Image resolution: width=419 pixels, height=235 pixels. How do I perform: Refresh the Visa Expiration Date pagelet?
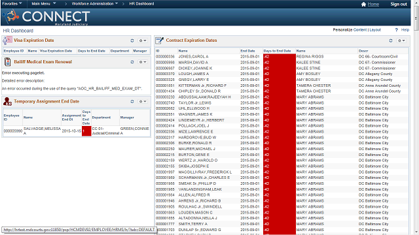[x=132, y=40]
